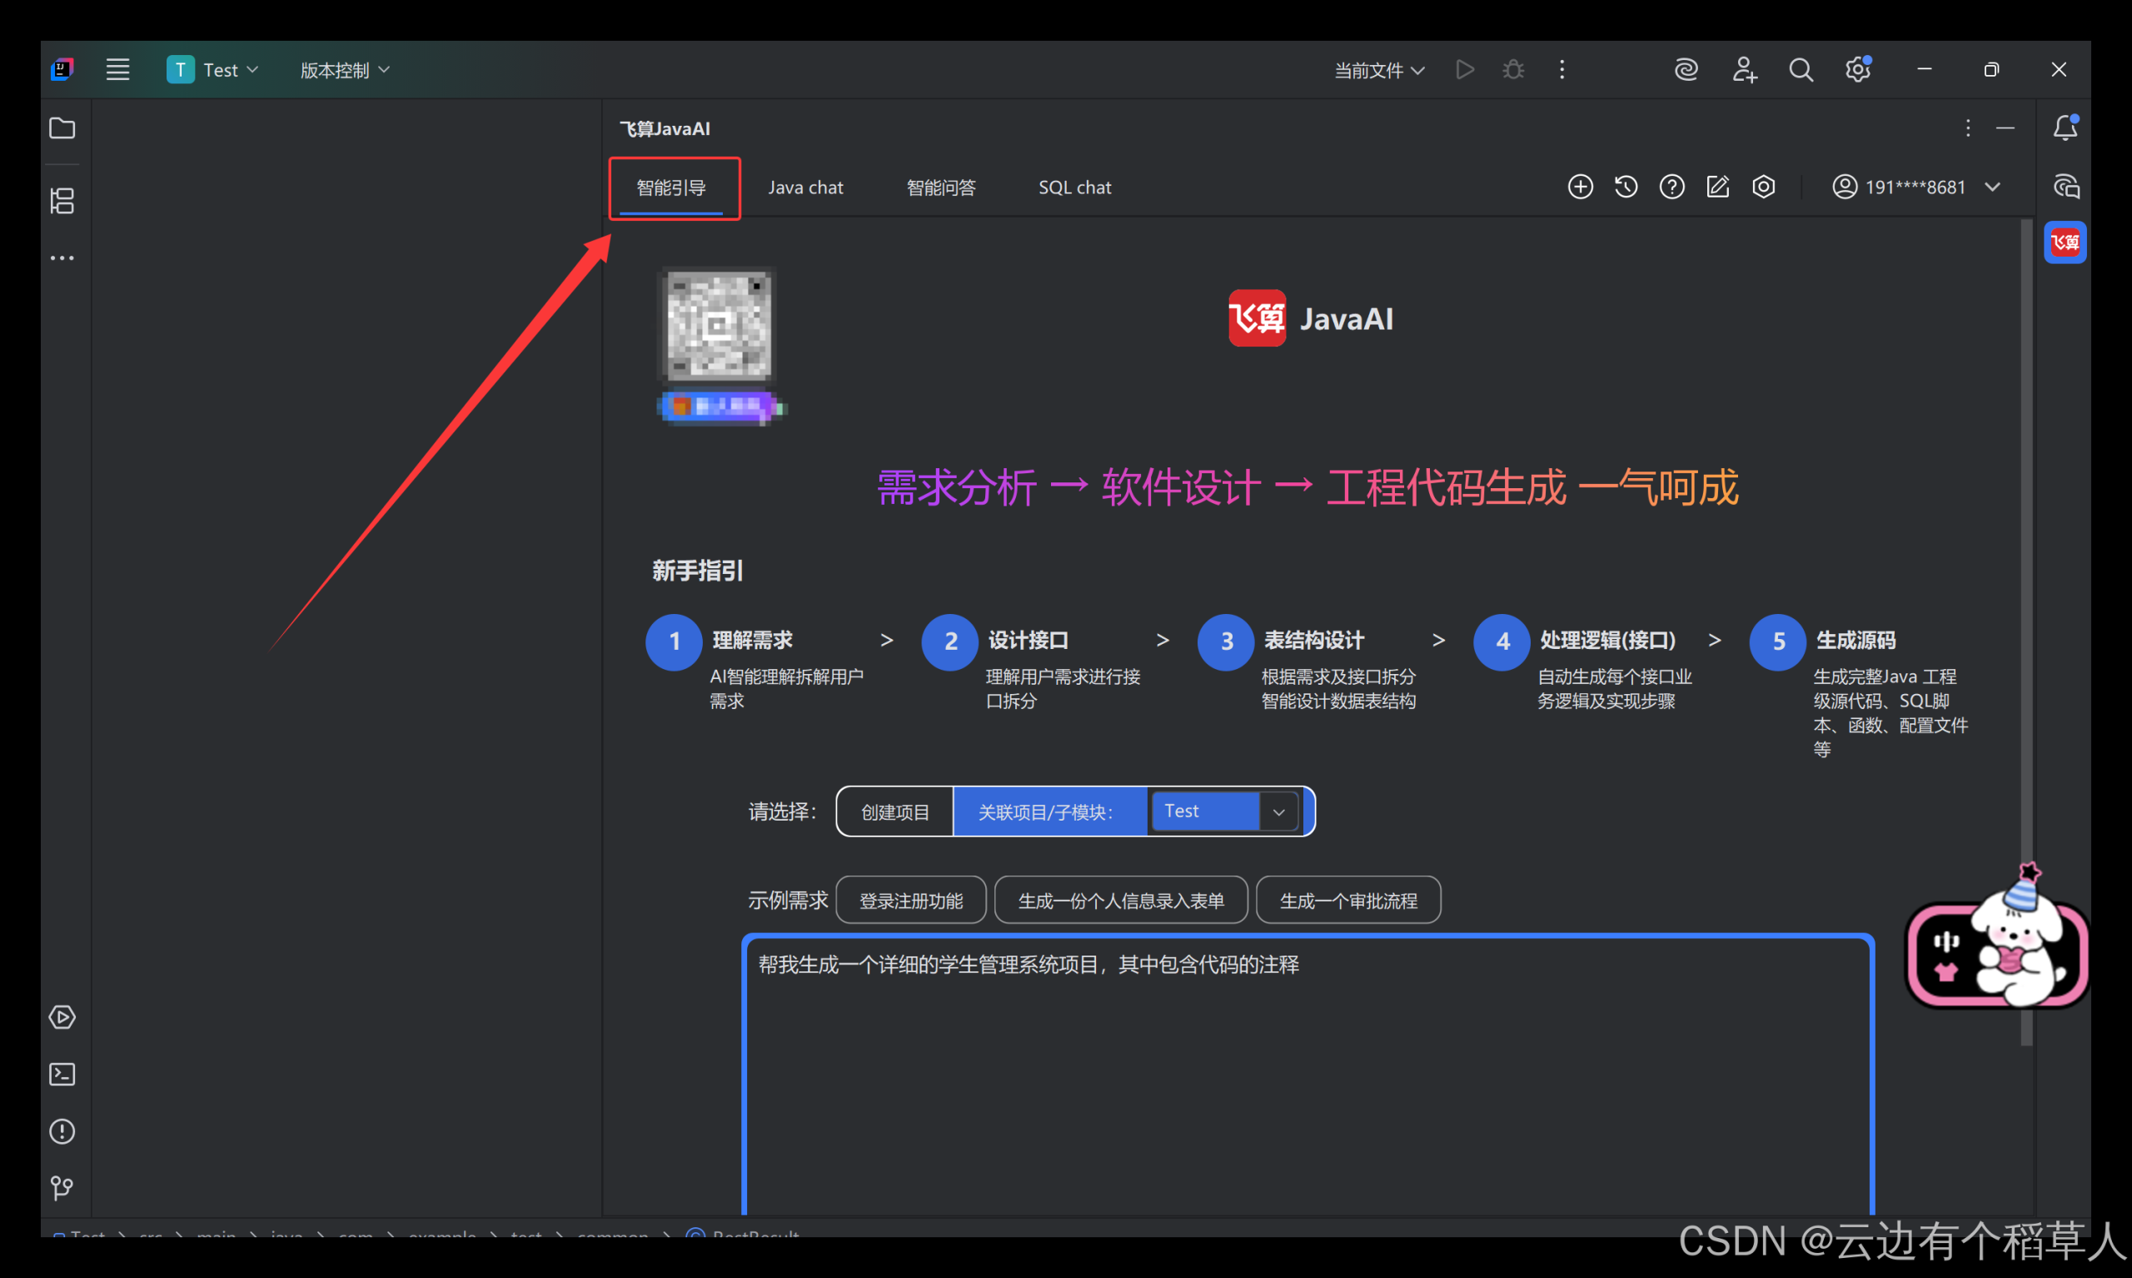Choose the 生成一份个人信息录入表单 example
Image resolution: width=2132 pixels, height=1278 pixels.
1122,901
